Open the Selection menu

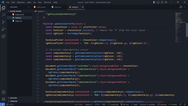(x=21, y=2)
